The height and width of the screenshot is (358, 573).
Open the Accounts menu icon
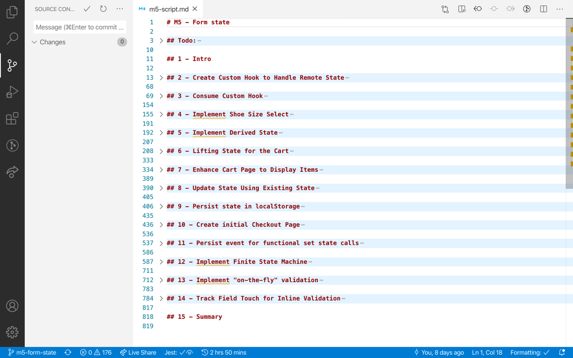pos(12,305)
